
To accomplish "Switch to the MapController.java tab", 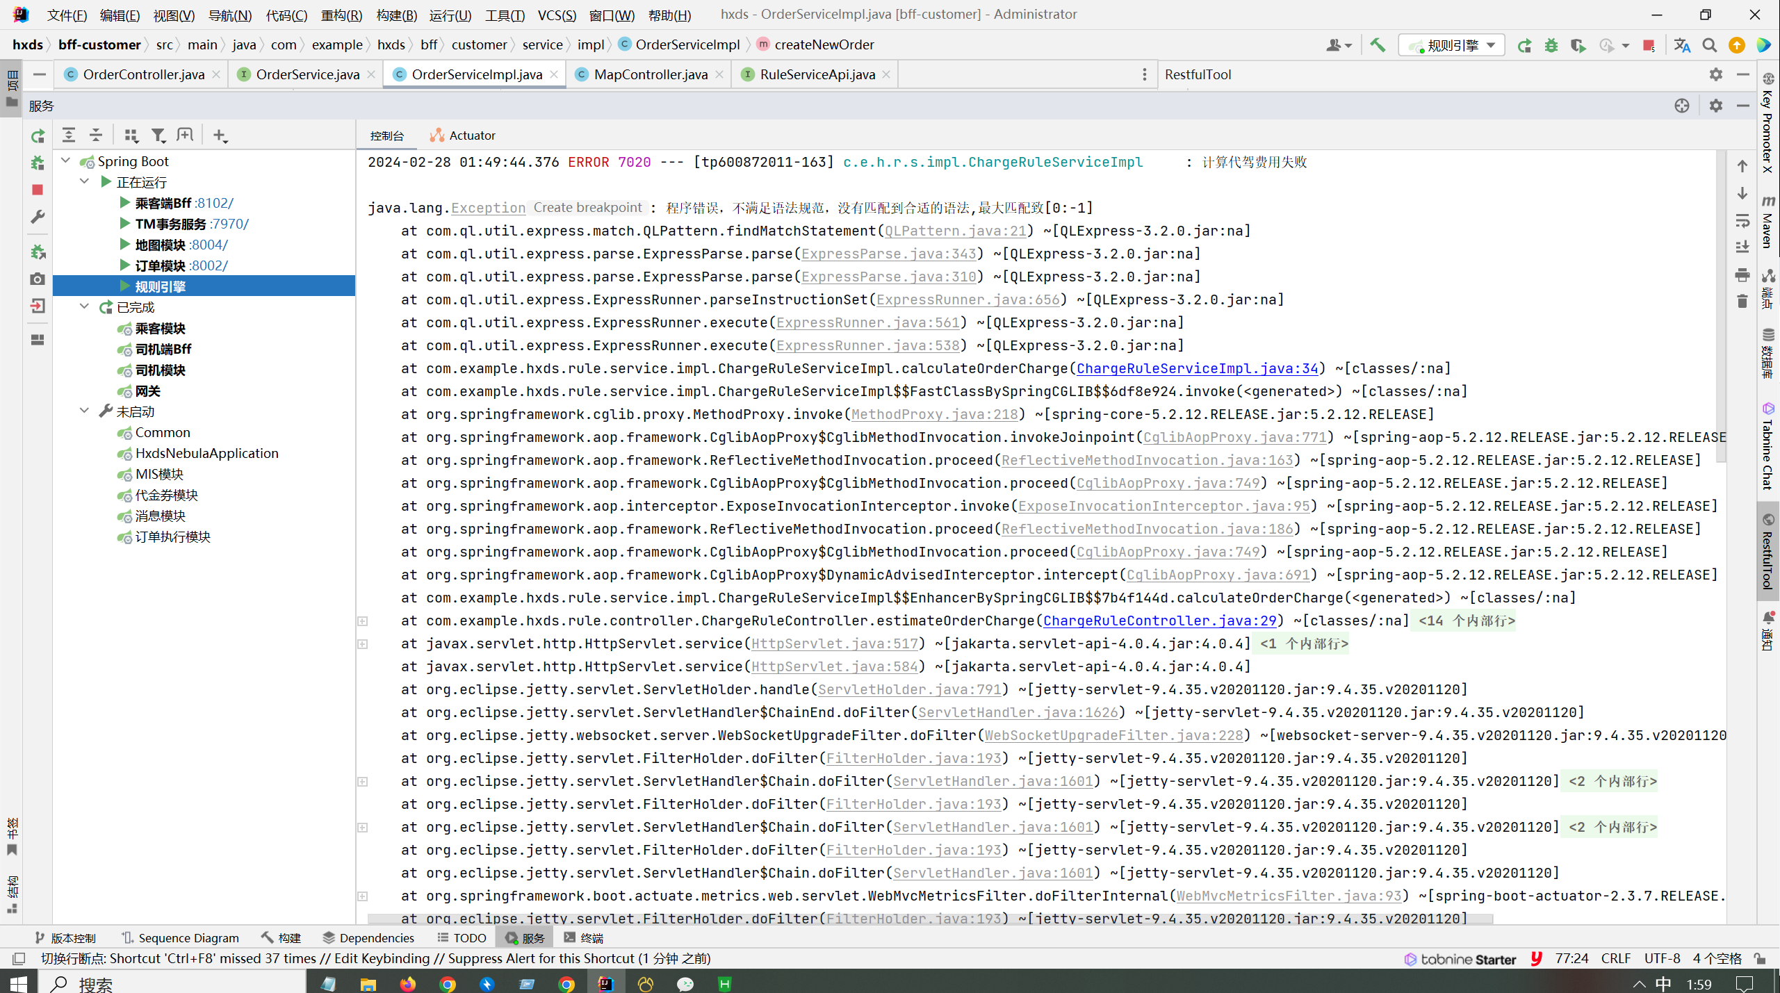I will click(650, 74).
